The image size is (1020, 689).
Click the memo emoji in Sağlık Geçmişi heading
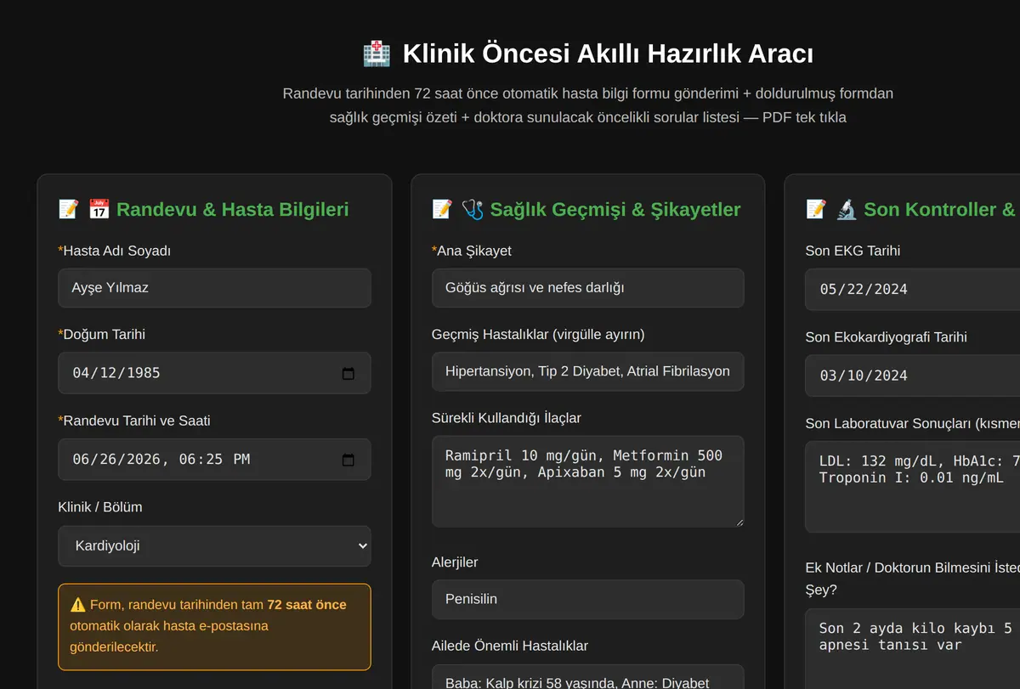point(442,209)
